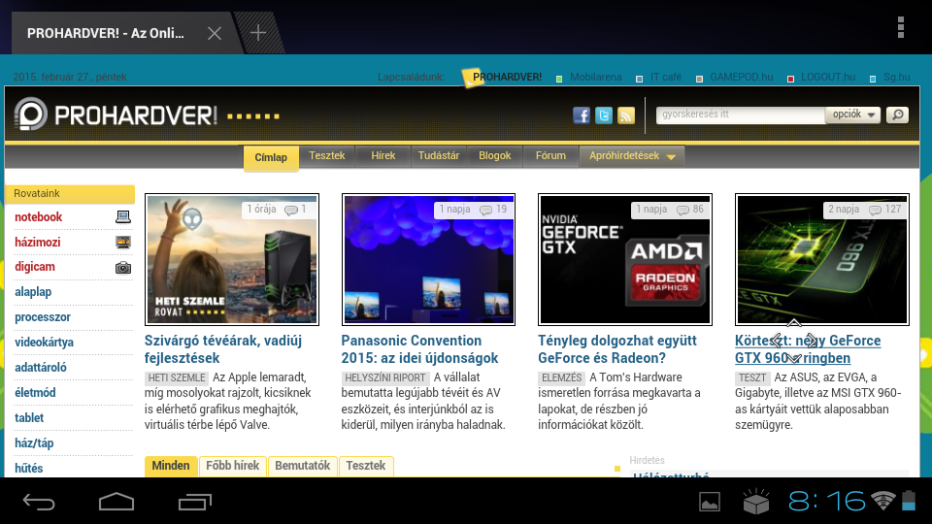The width and height of the screenshot is (932, 524).
Task: Click the gyorskeresés search field
Action: click(x=741, y=115)
